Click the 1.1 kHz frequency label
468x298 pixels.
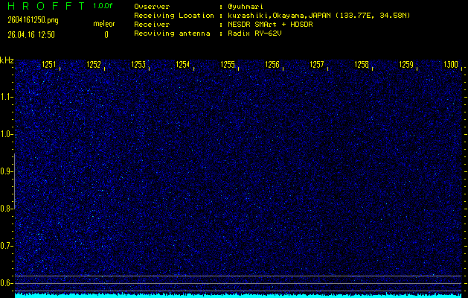click(x=7, y=97)
